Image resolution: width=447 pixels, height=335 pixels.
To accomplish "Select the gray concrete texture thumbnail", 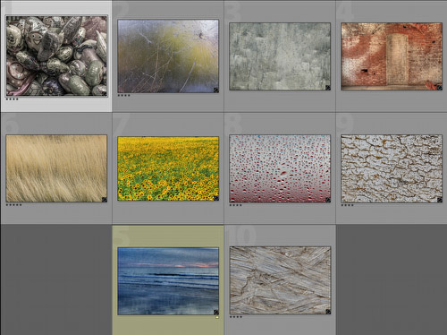I will pos(280,56).
